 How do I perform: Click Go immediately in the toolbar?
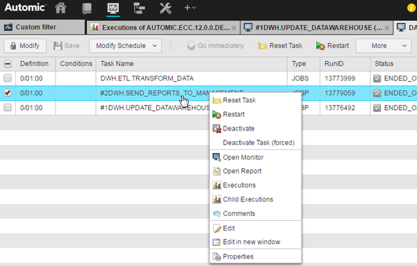click(215, 46)
